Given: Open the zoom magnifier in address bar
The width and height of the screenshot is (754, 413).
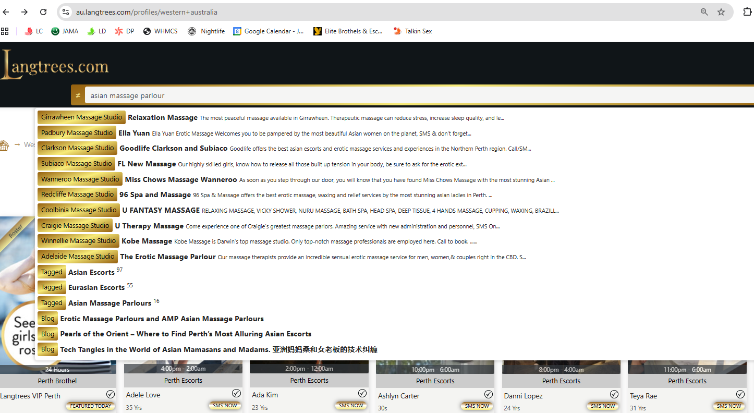Looking at the screenshot, I should point(704,12).
